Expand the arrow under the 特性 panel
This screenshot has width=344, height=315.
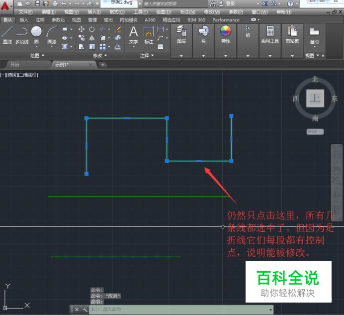226,56
